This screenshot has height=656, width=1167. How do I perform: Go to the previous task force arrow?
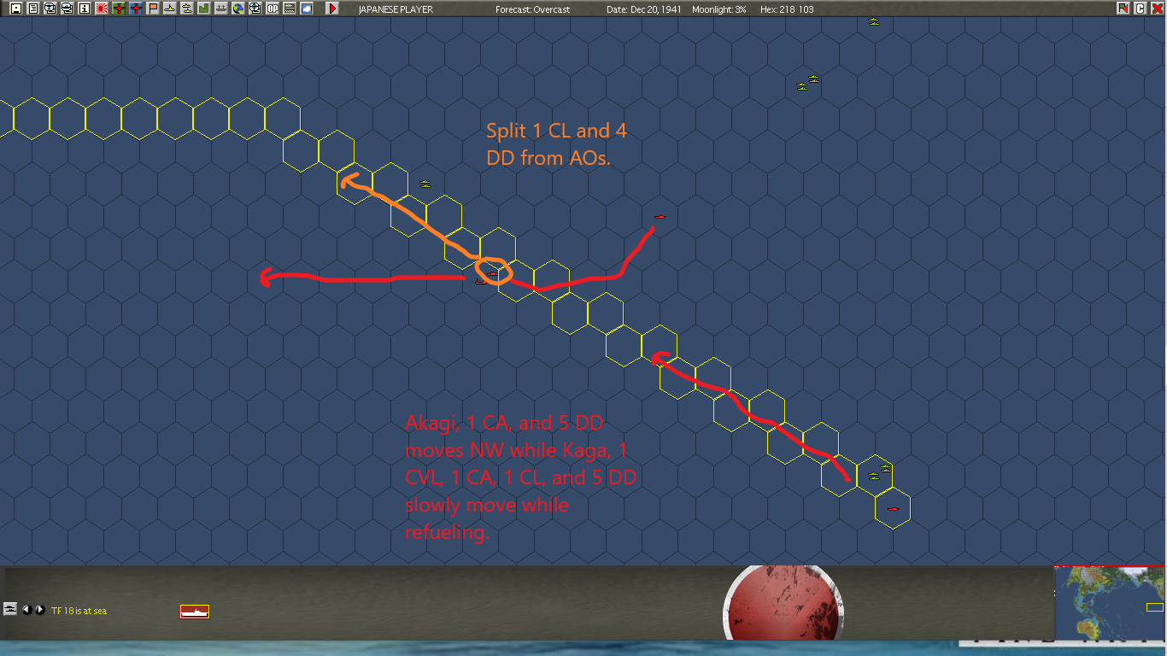pos(26,610)
